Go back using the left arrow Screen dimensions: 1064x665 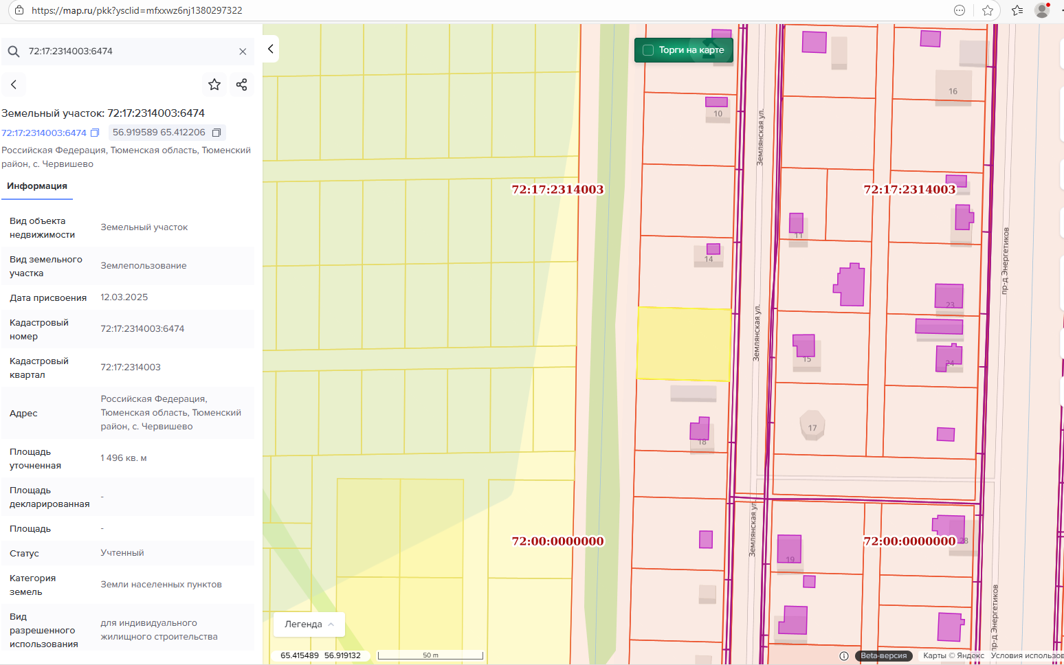(14, 84)
